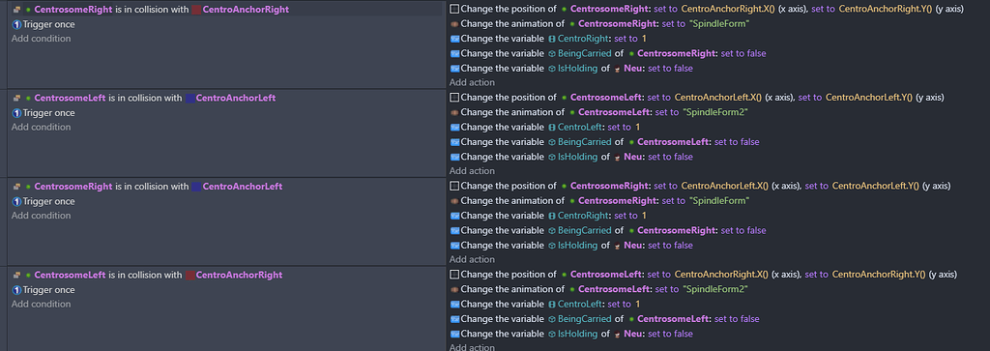Select BeingCarried variable name in CentrosomeRight/CentroAnchorRight event
Viewport: 990px width, 351px height.
click(585, 53)
